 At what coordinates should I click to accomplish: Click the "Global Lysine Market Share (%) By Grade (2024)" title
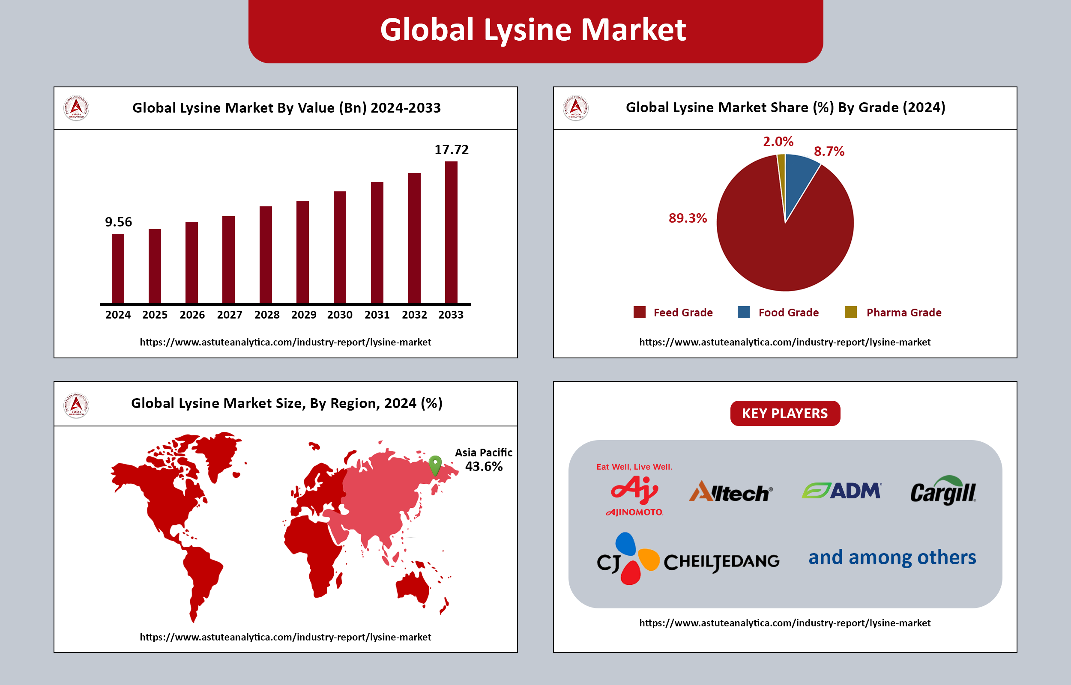785,107
